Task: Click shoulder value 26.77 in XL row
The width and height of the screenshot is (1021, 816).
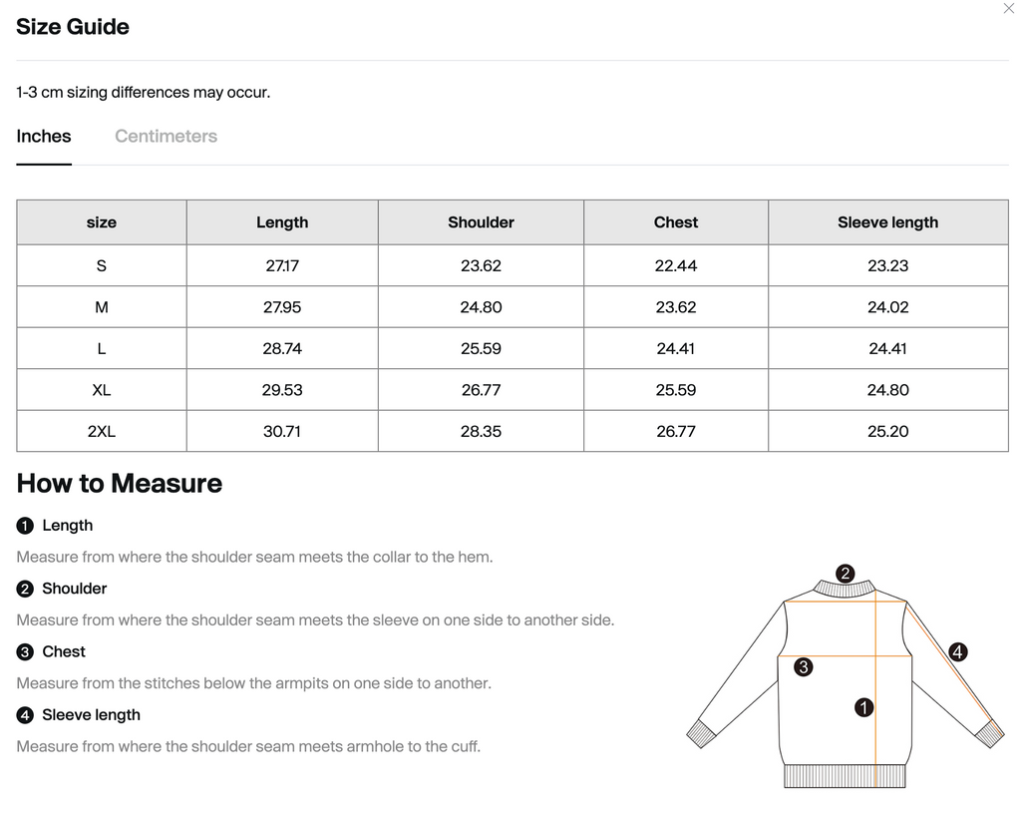Action: (x=482, y=390)
